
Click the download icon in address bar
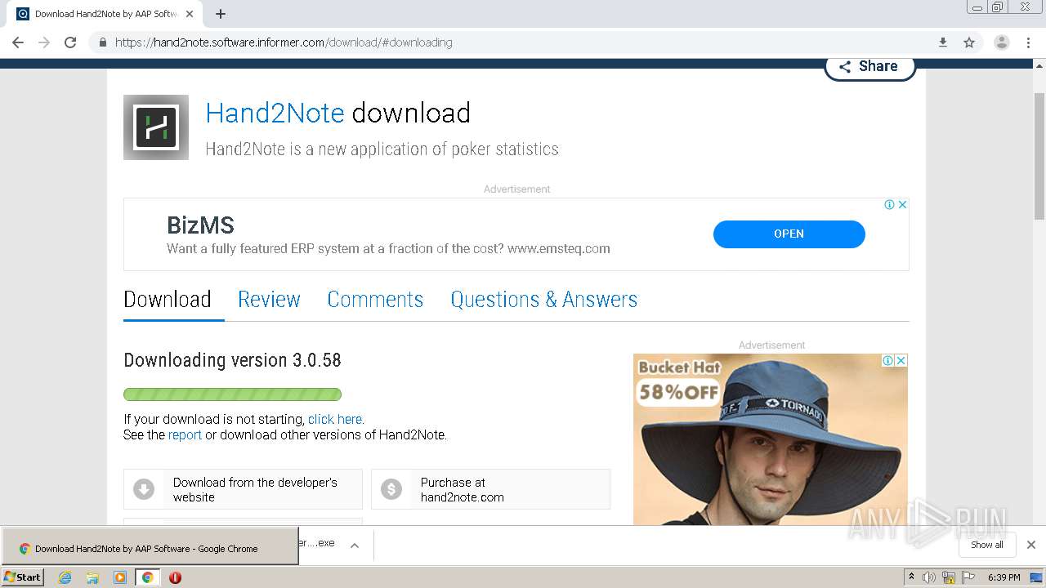point(942,42)
